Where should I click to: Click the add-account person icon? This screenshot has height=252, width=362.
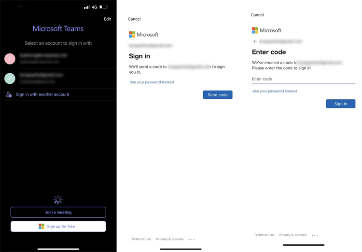coord(9,94)
